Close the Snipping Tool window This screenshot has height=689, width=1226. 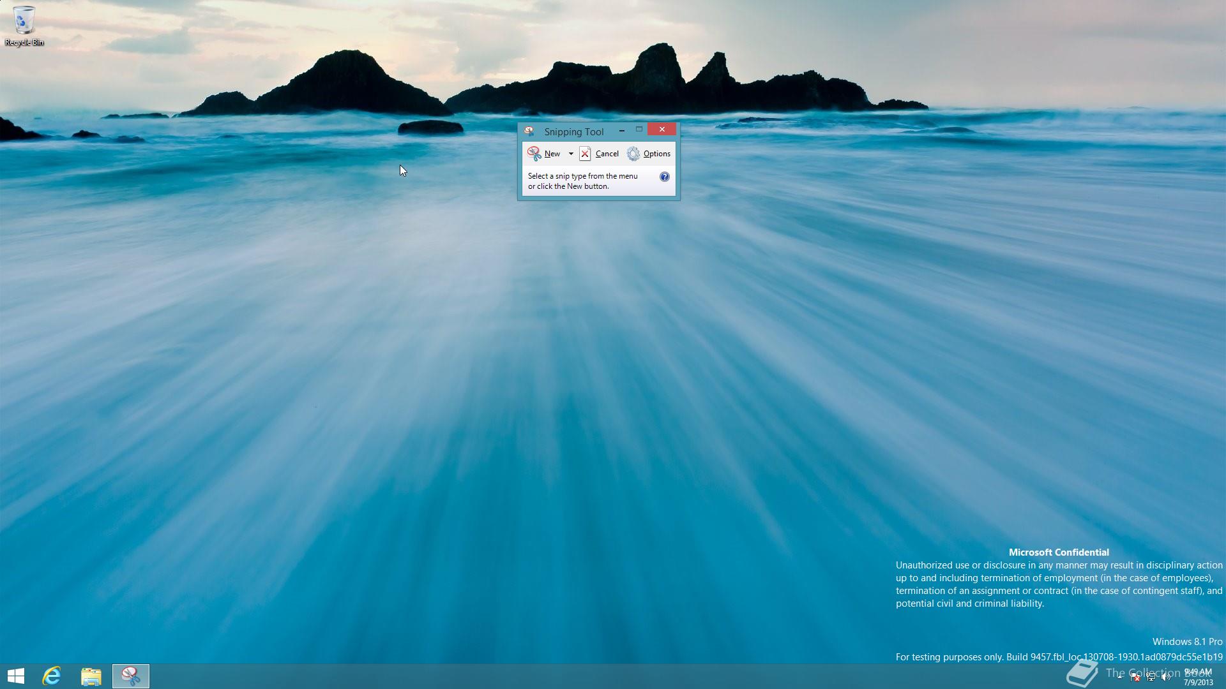pyautogui.click(x=662, y=130)
